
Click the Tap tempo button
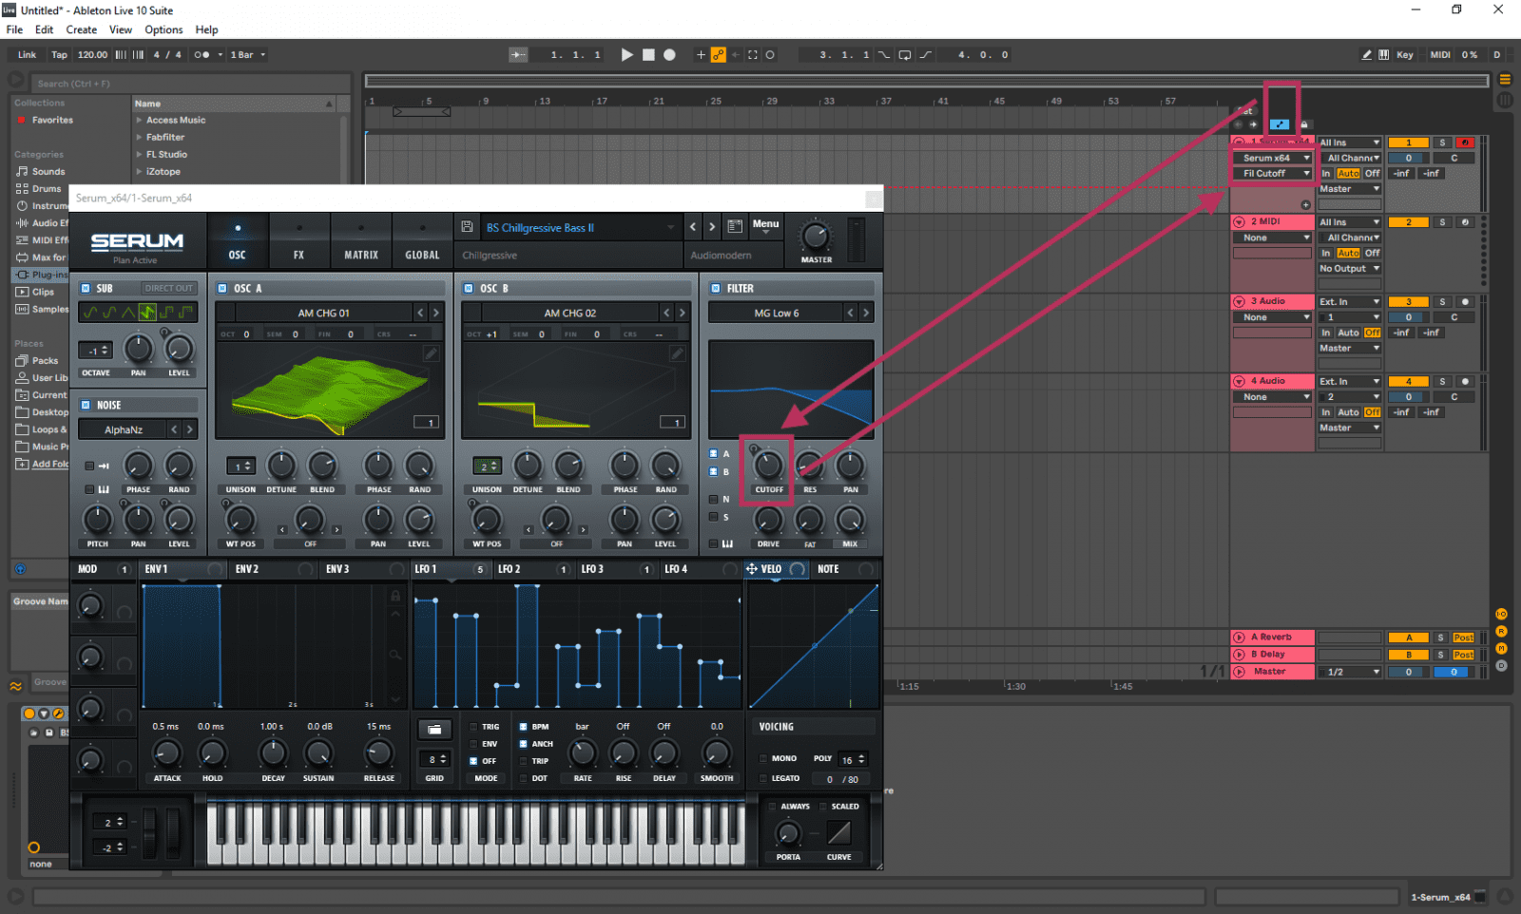coord(59,55)
